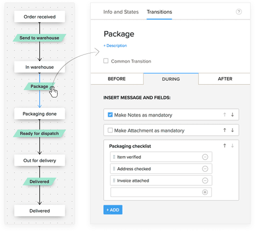Remove the Item verified checklist entry
This screenshot has width=255, height=231.
click(205, 157)
